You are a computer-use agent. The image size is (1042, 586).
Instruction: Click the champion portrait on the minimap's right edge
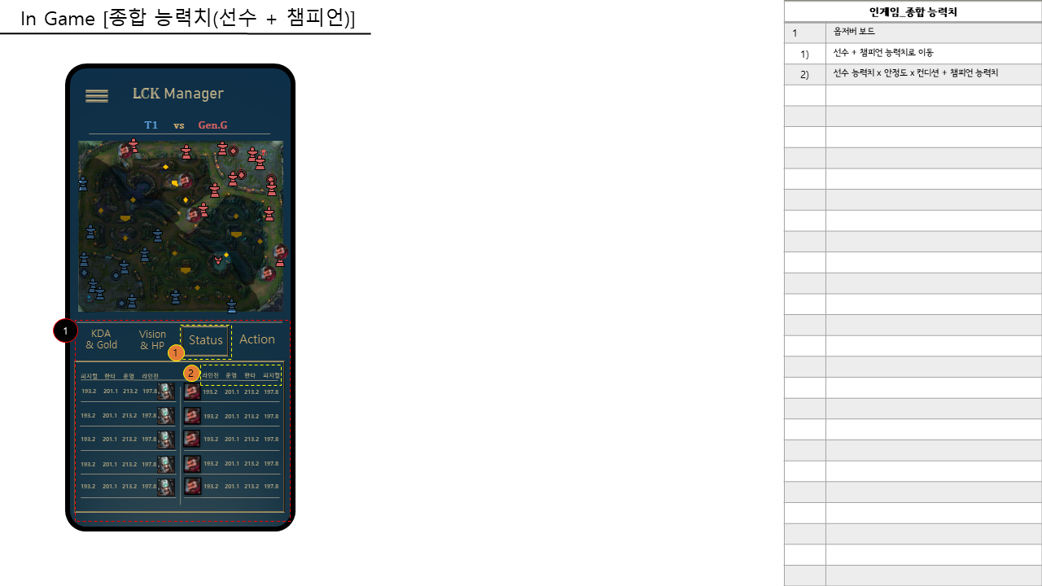click(280, 251)
